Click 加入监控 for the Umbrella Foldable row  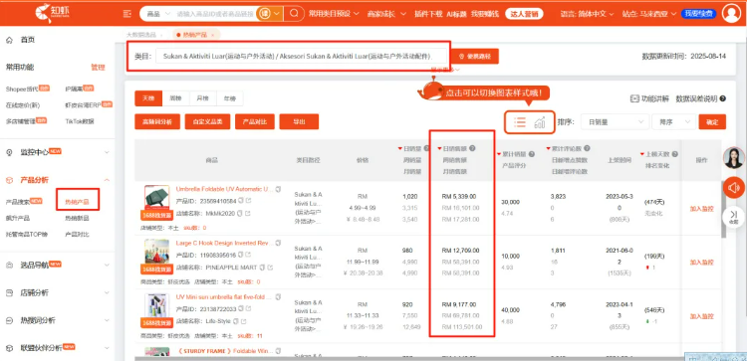click(702, 208)
